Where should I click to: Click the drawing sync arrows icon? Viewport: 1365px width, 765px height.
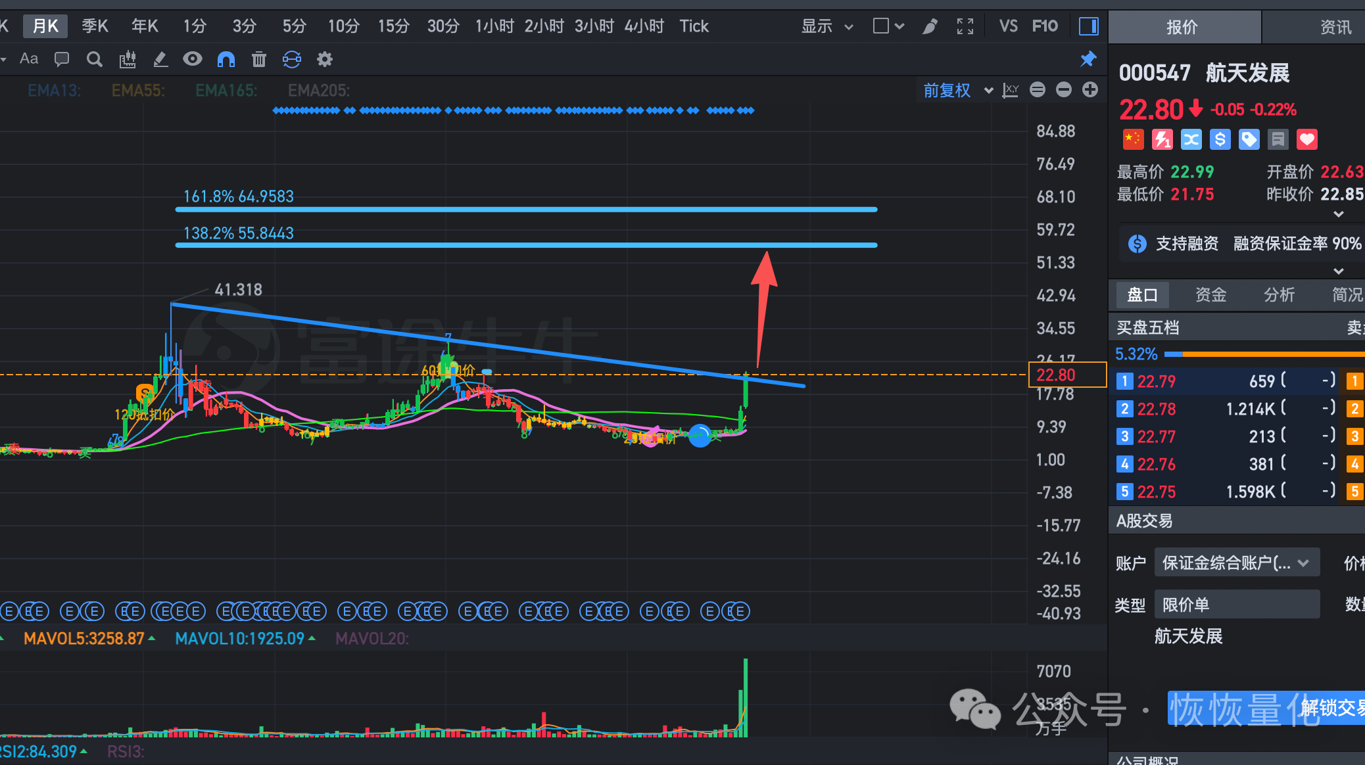click(x=292, y=60)
